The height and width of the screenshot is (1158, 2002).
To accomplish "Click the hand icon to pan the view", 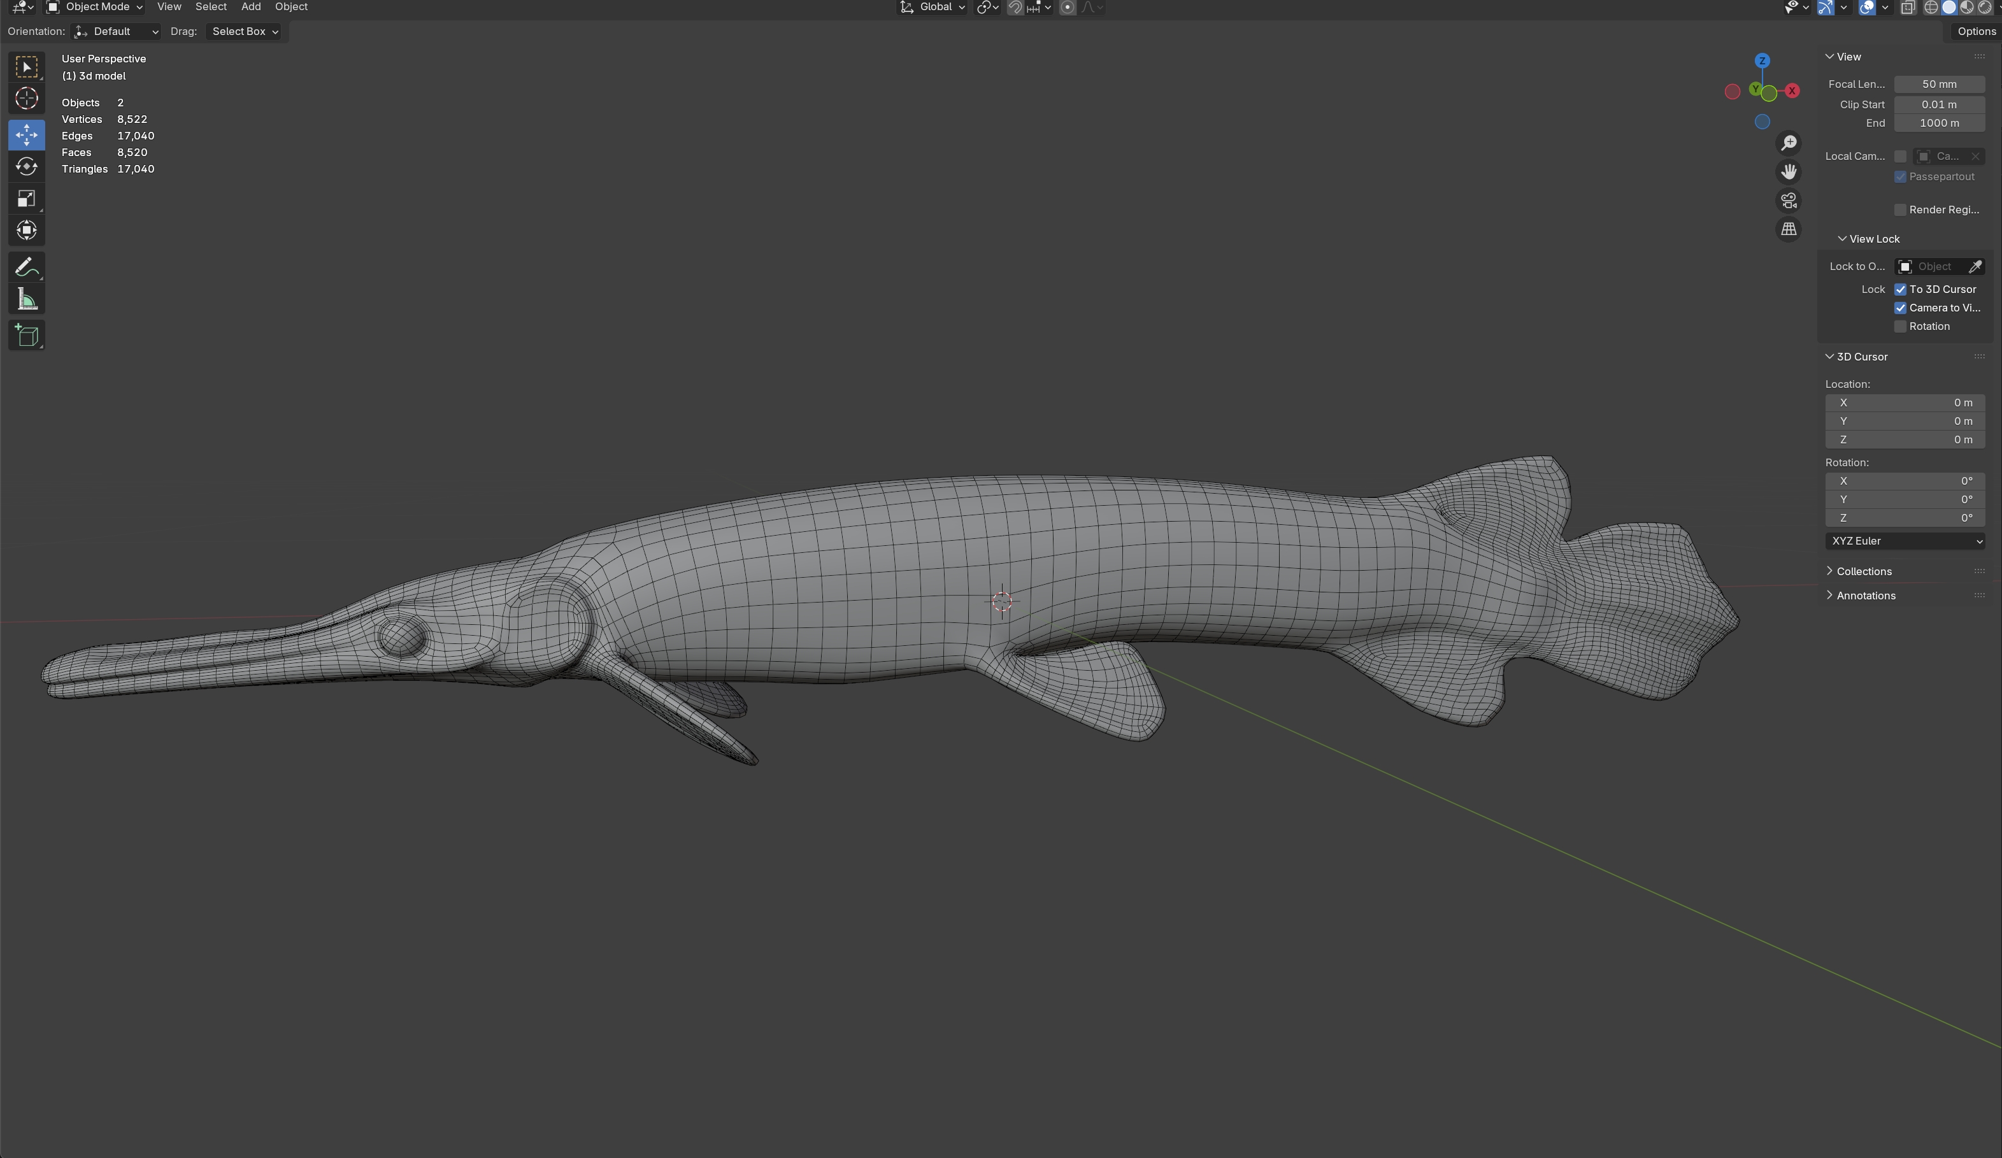I will 1788,171.
